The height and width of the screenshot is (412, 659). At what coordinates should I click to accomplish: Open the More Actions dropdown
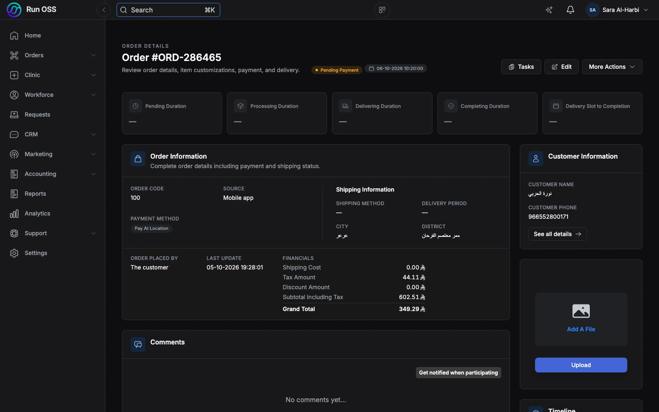tap(612, 67)
